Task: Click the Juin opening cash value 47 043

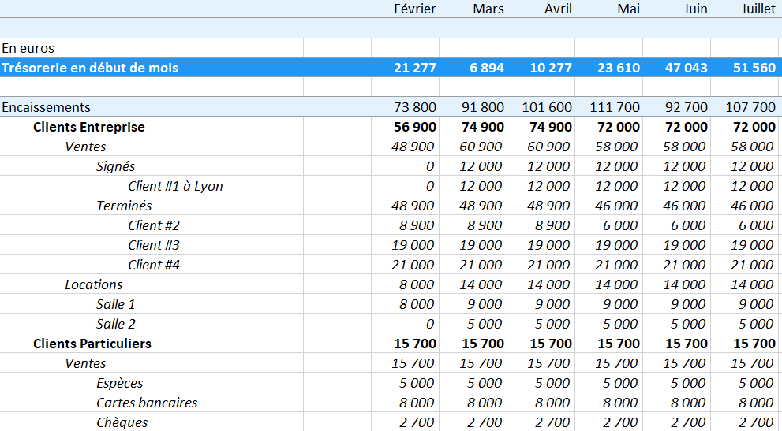Action: pyautogui.click(x=687, y=68)
